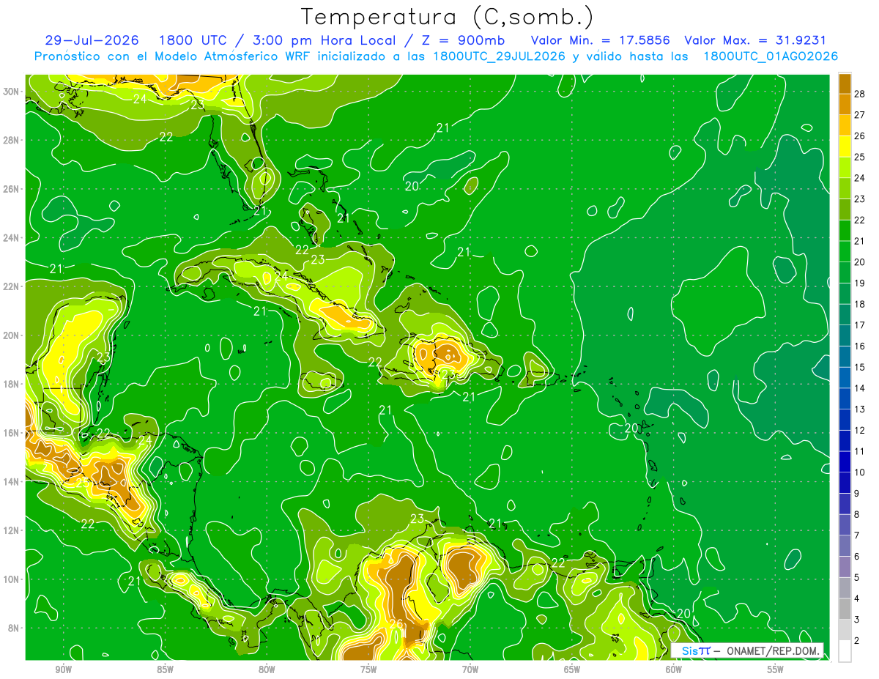Click the 80W longitude axis label

pyautogui.click(x=267, y=669)
